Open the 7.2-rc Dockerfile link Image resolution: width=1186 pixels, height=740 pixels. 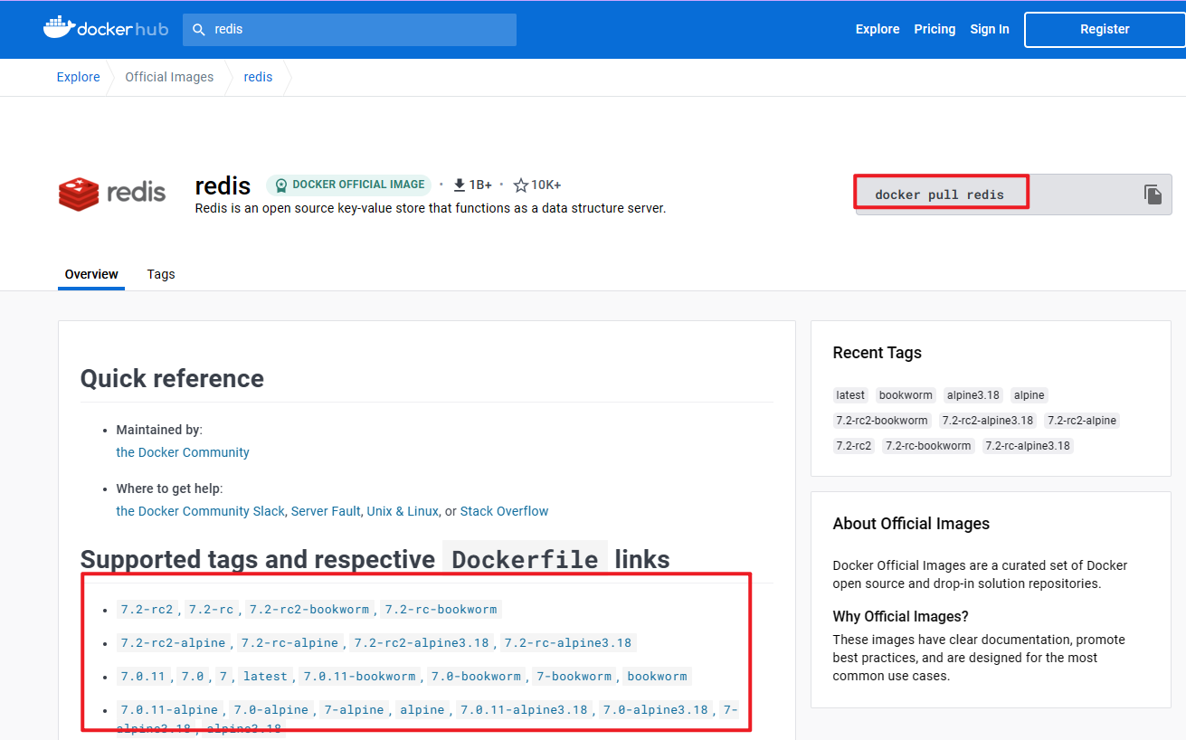[x=212, y=610]
